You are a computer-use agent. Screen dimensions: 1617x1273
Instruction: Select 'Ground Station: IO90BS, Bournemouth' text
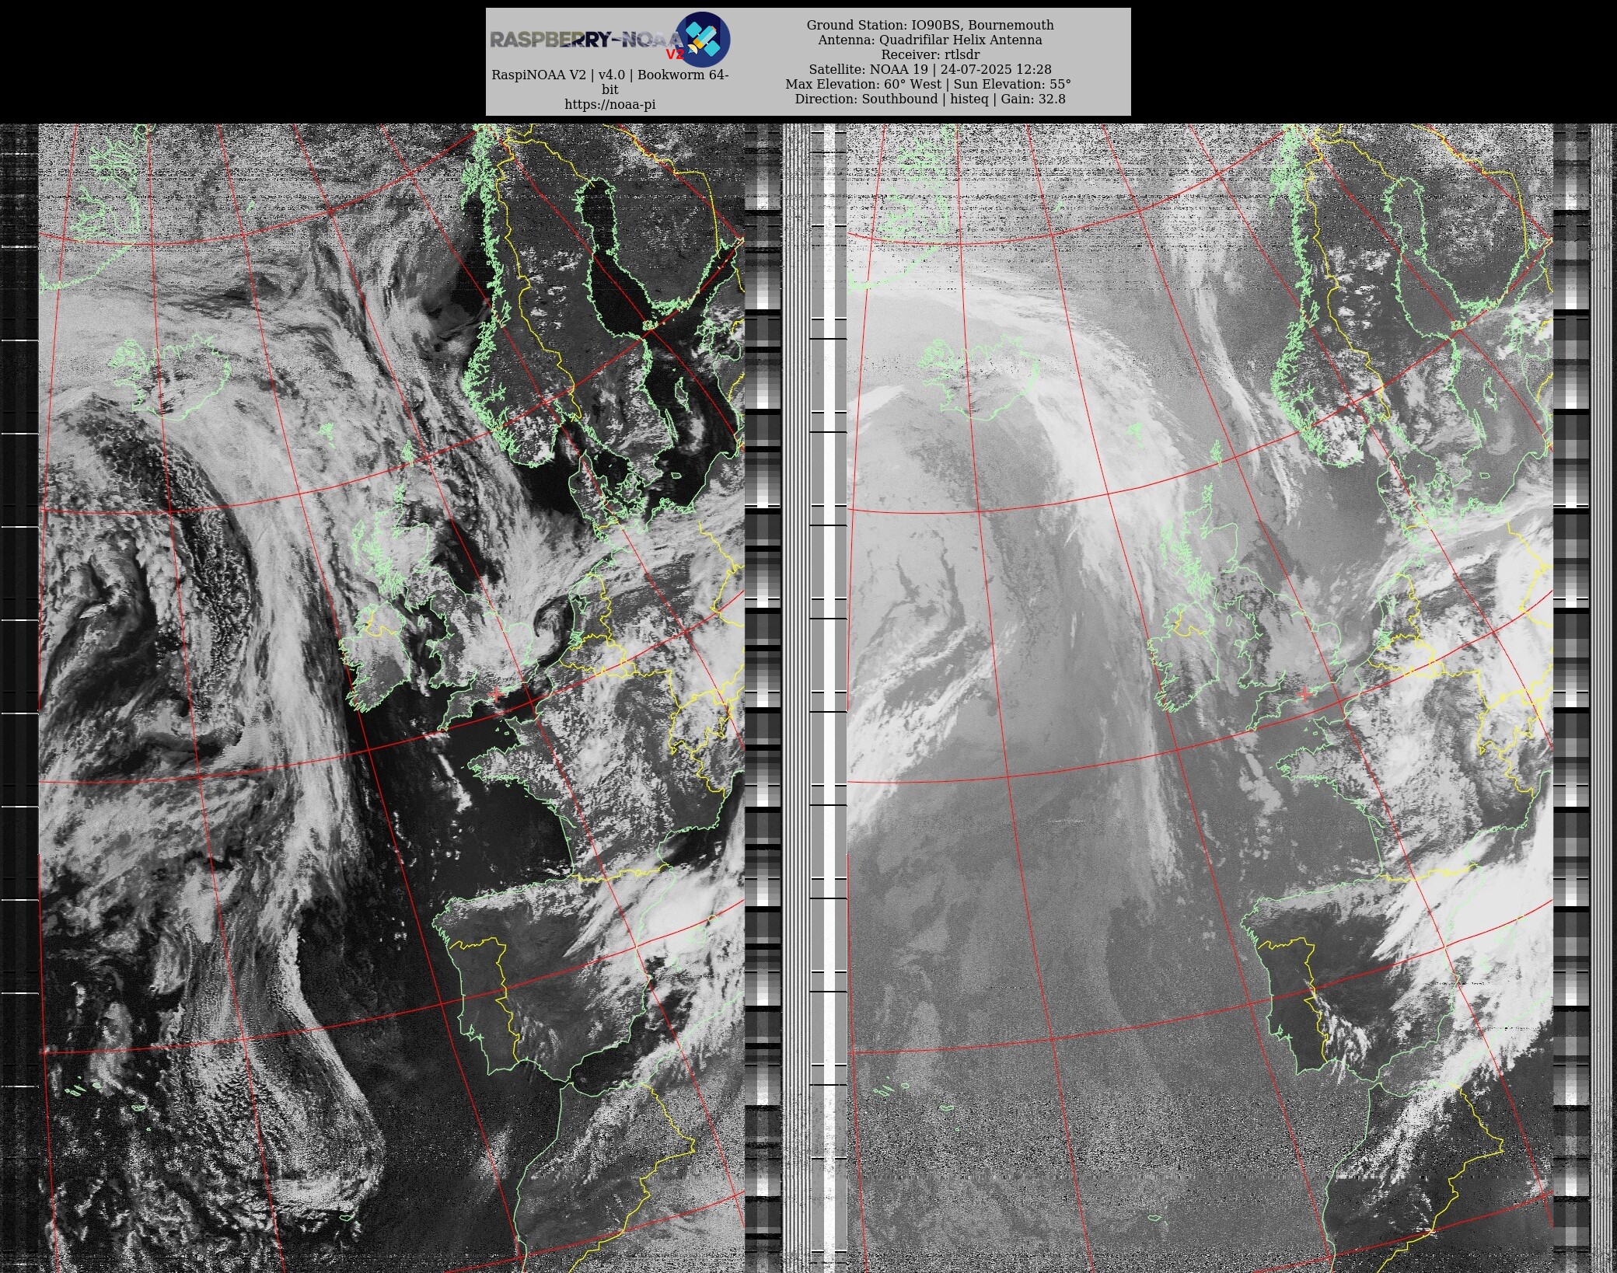coord(930,25)
